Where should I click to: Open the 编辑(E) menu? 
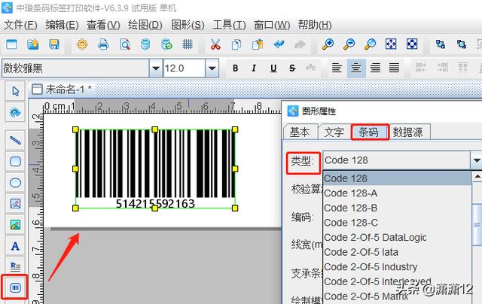pos(62,25)
